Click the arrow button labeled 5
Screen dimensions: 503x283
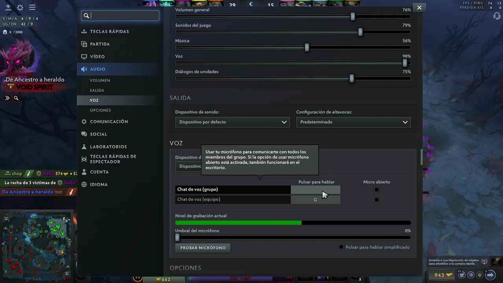[x=490, y=275]
